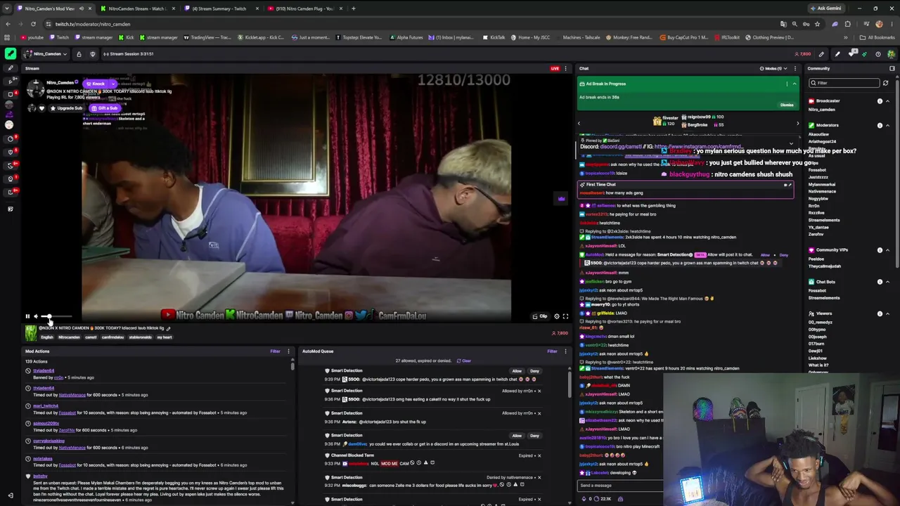Collapse the Viewers group

tap(887, 313)
